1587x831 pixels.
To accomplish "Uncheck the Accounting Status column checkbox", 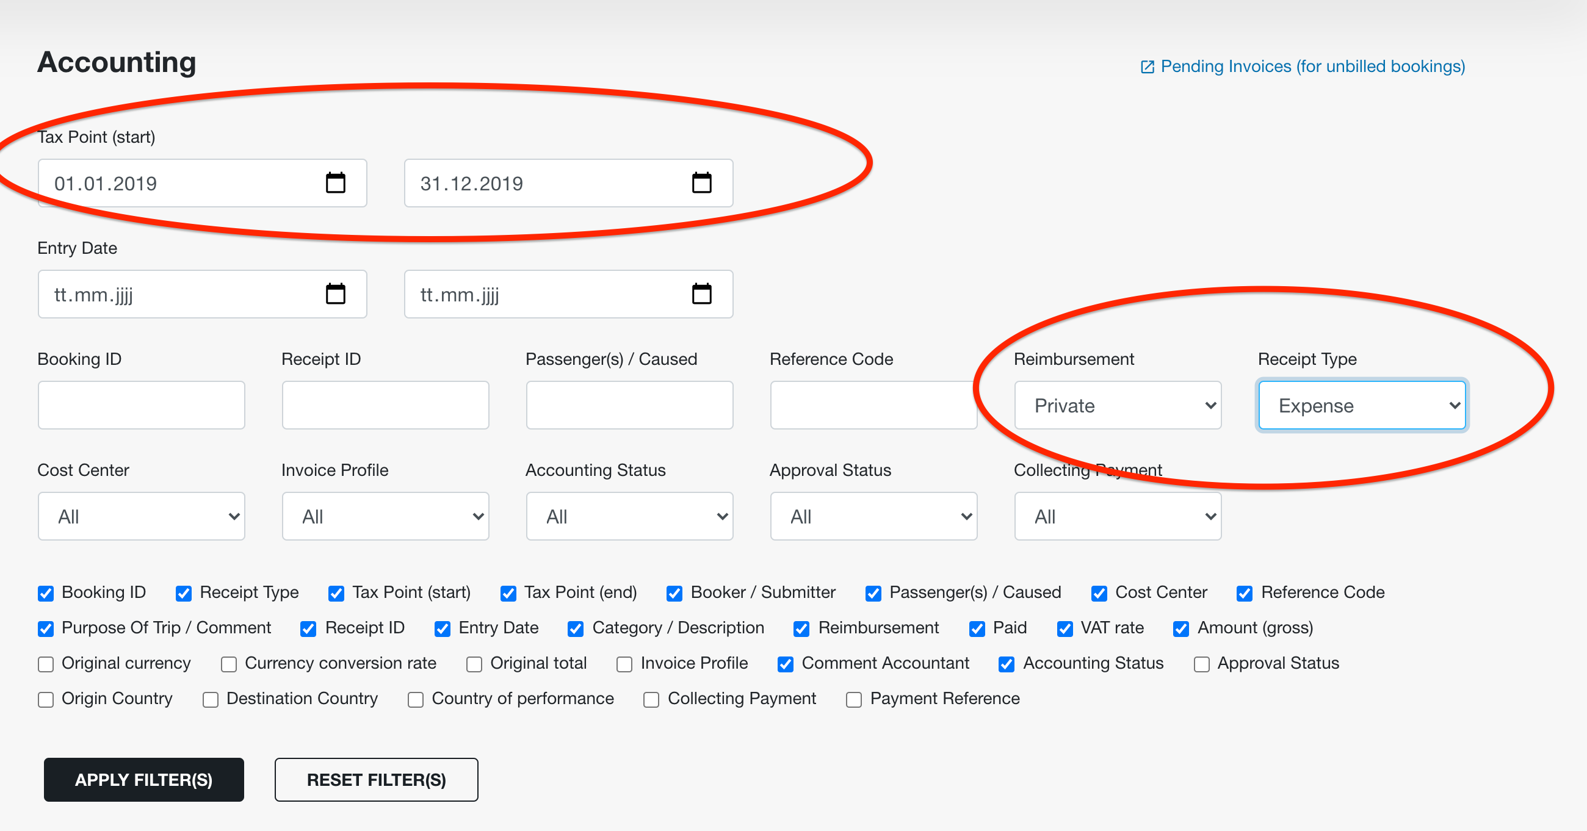I will click(1007, 664).
